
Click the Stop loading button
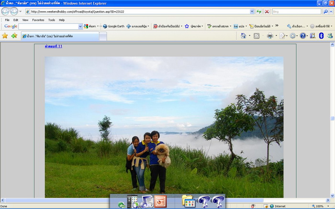click(x=267, y=11)
